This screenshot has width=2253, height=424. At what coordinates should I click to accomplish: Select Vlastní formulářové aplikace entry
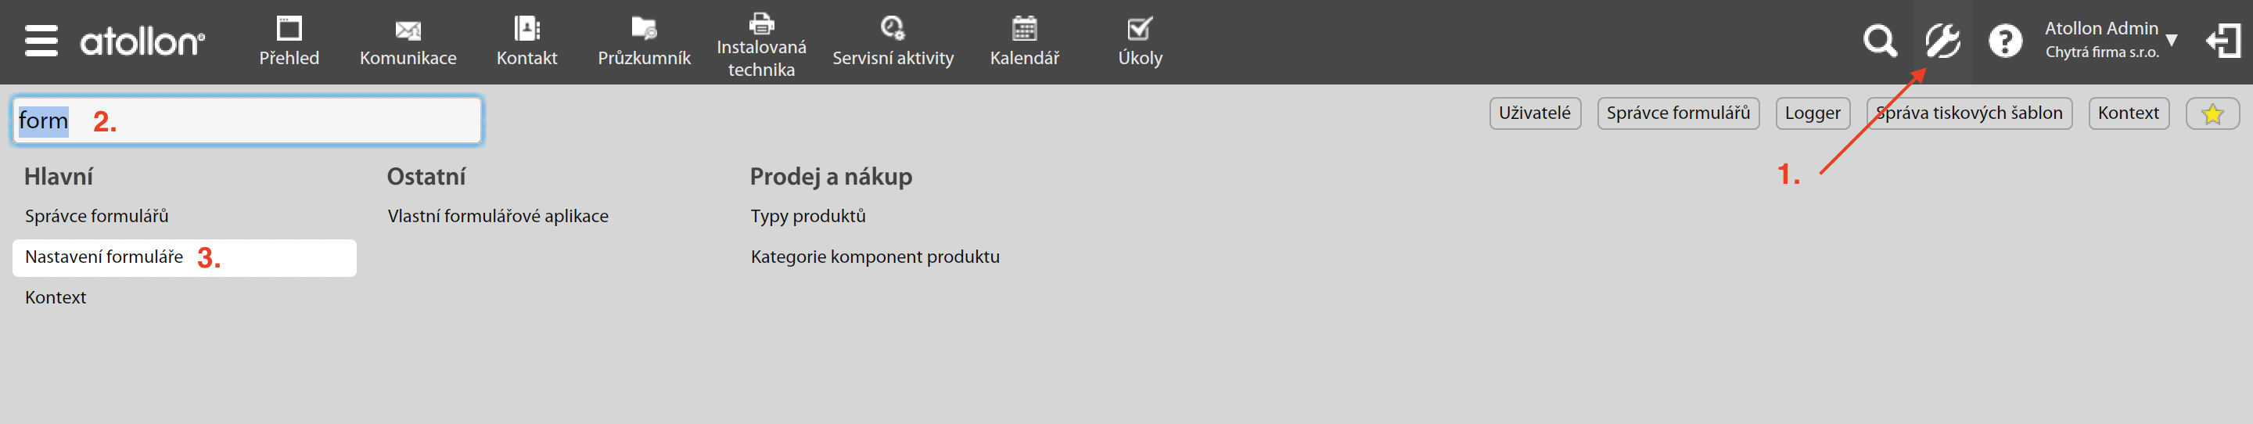point(498,216)
